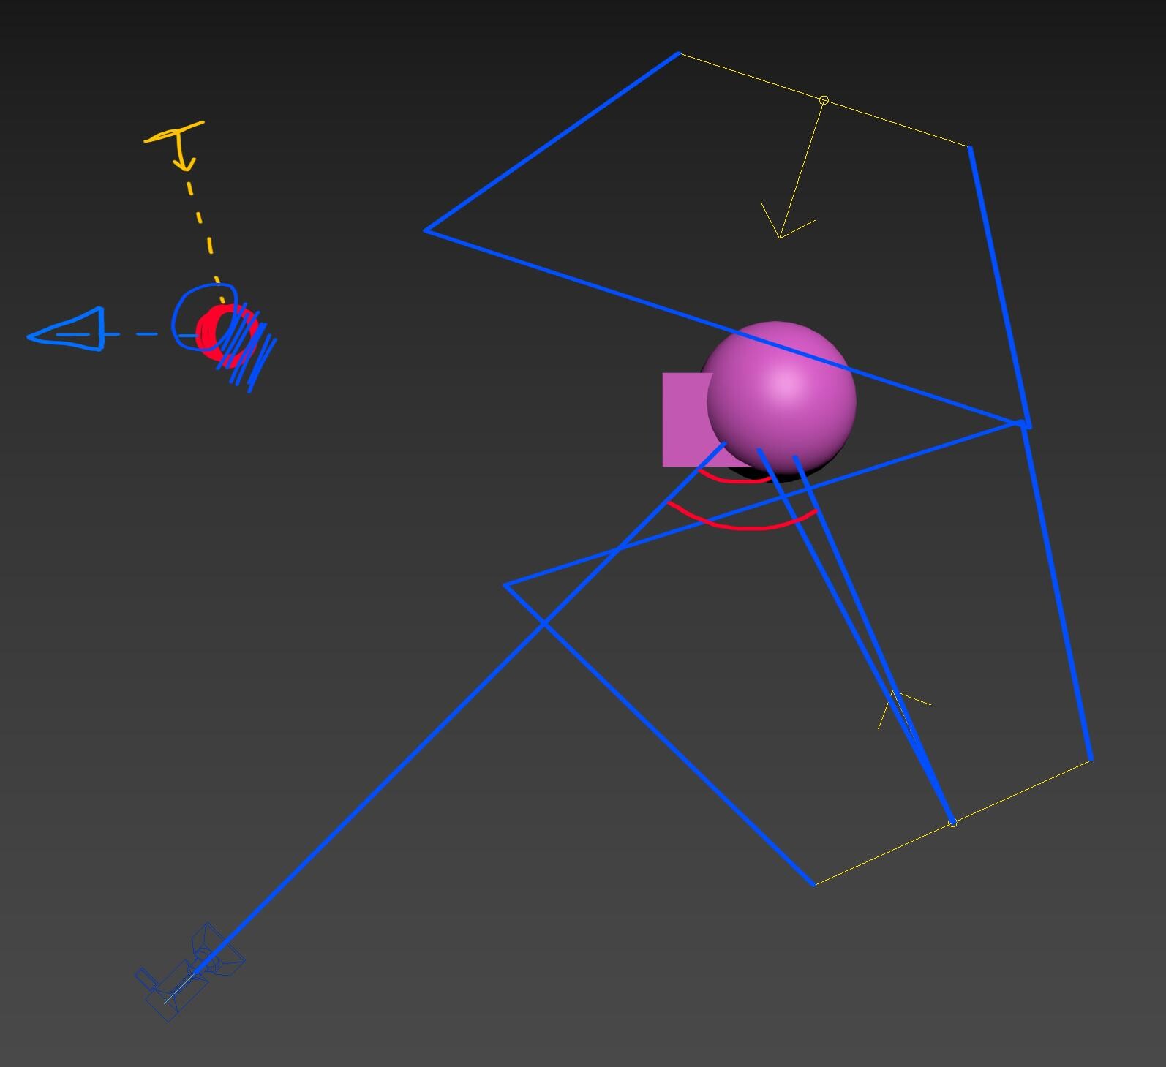Image resolution: width=1166 pixels, height=1067 pixels.
Task: Click the leftmost vertex of the upper blue plane
Action: 426,230
